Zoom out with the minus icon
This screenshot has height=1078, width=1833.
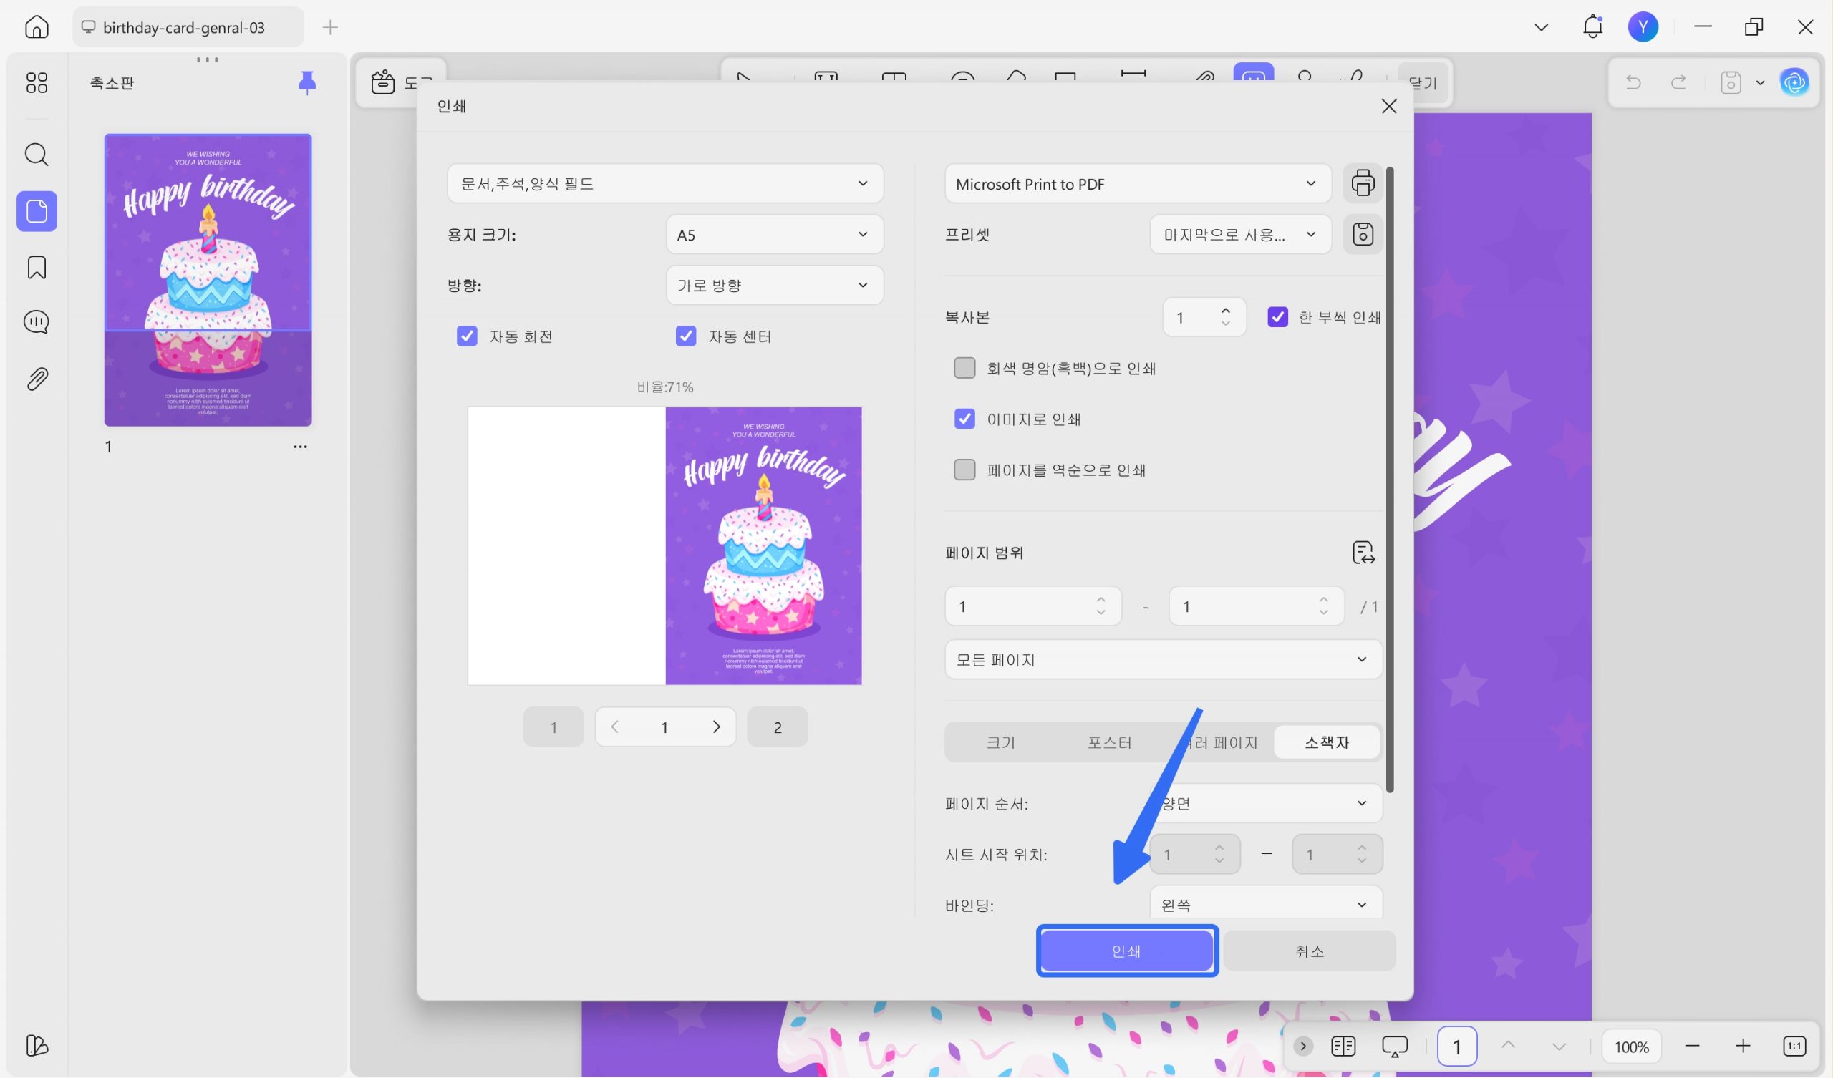(1692, 1046)
